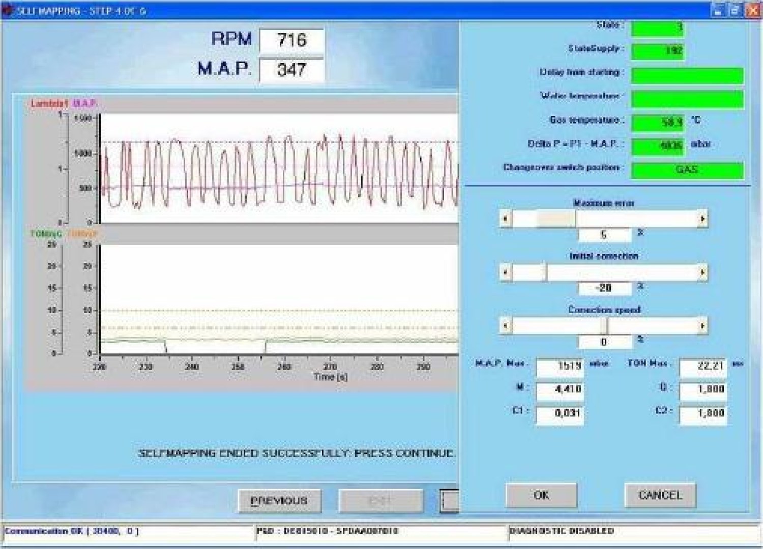
Task: Click the Delay from starting green box
Action: click(x=687, y=75)
